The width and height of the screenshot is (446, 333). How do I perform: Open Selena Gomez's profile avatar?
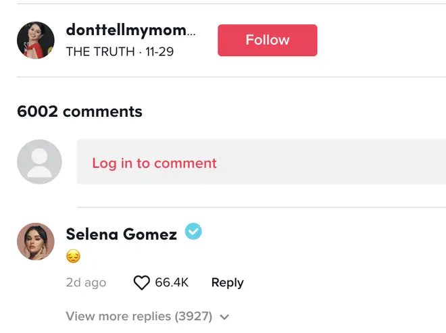tap(36, 241)
